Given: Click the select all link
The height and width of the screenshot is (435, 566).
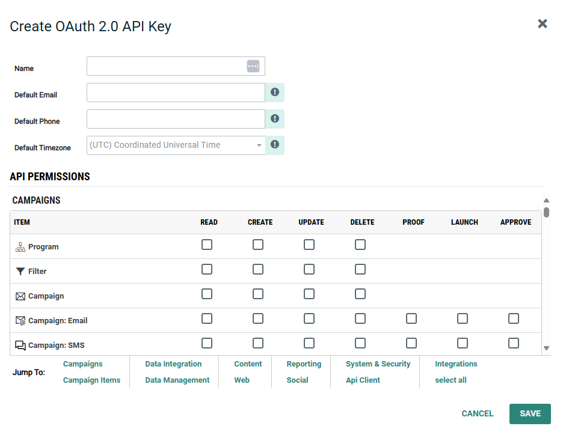Looking at the screenshot, I should click(x=451, y=380).
